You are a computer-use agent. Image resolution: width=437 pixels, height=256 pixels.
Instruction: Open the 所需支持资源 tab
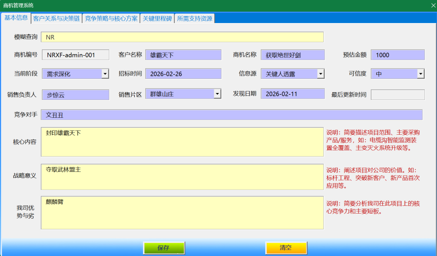tap(195, 18)
